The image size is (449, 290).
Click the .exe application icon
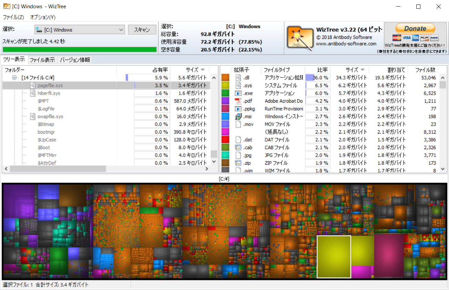[x=238, y=93]
